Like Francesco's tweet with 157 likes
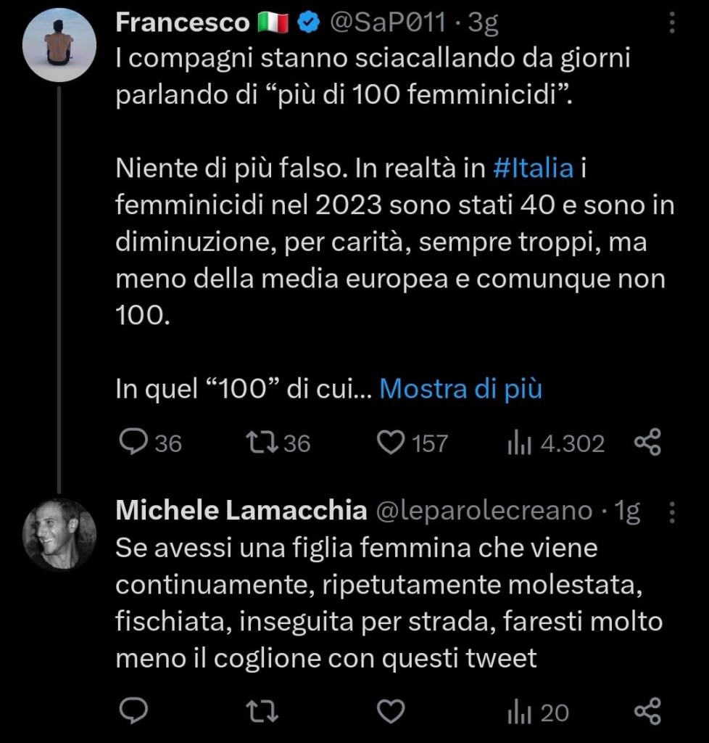Screen dimensions: 709x743 pos(391,443)
